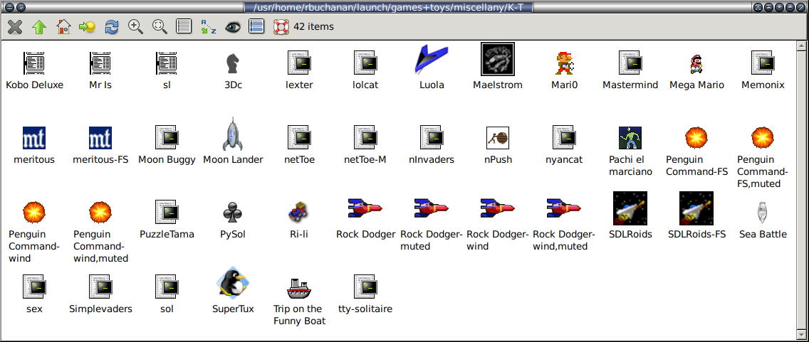Select the nInvaders launcher

point(432,137)
